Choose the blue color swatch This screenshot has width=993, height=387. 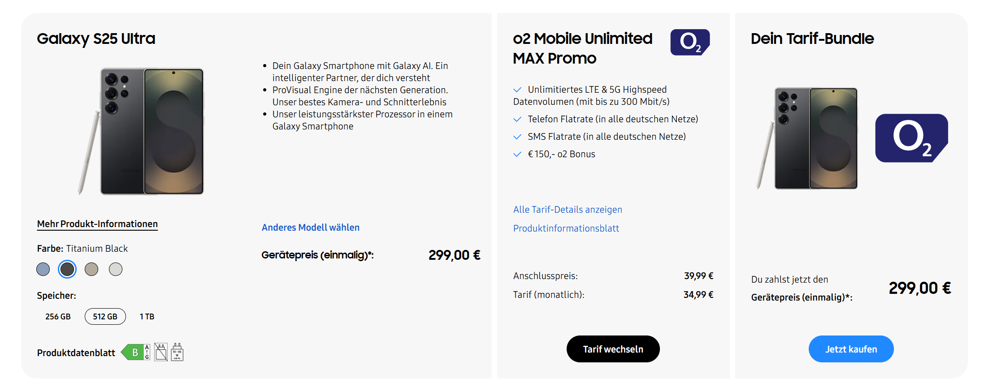coord(43,269)
